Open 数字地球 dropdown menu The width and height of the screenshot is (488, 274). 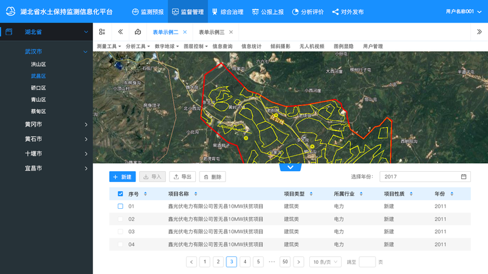pos(167,46)
